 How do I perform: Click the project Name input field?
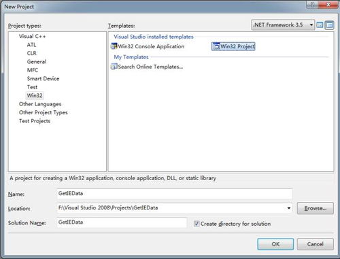[x=174, y=194]
